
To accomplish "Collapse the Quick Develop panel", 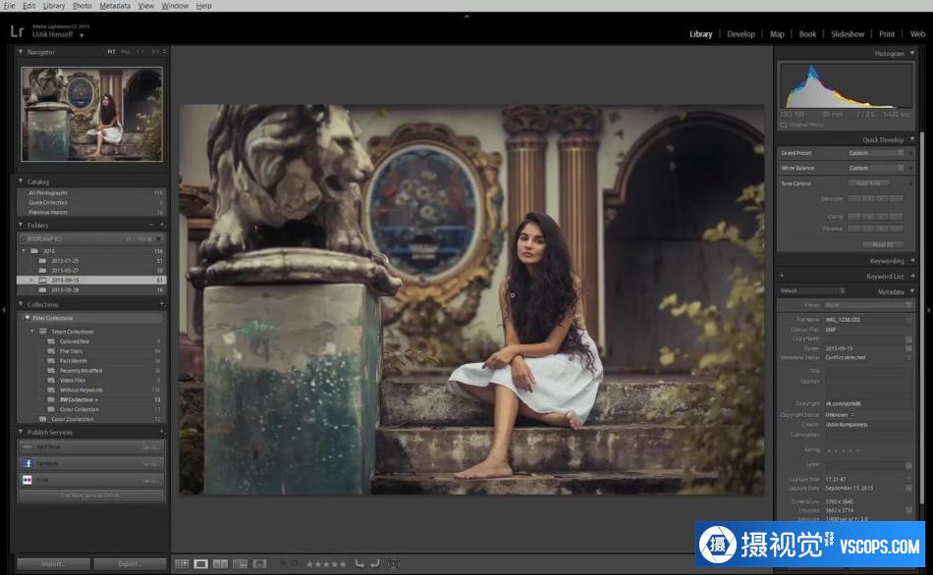I will click(912, 139).
